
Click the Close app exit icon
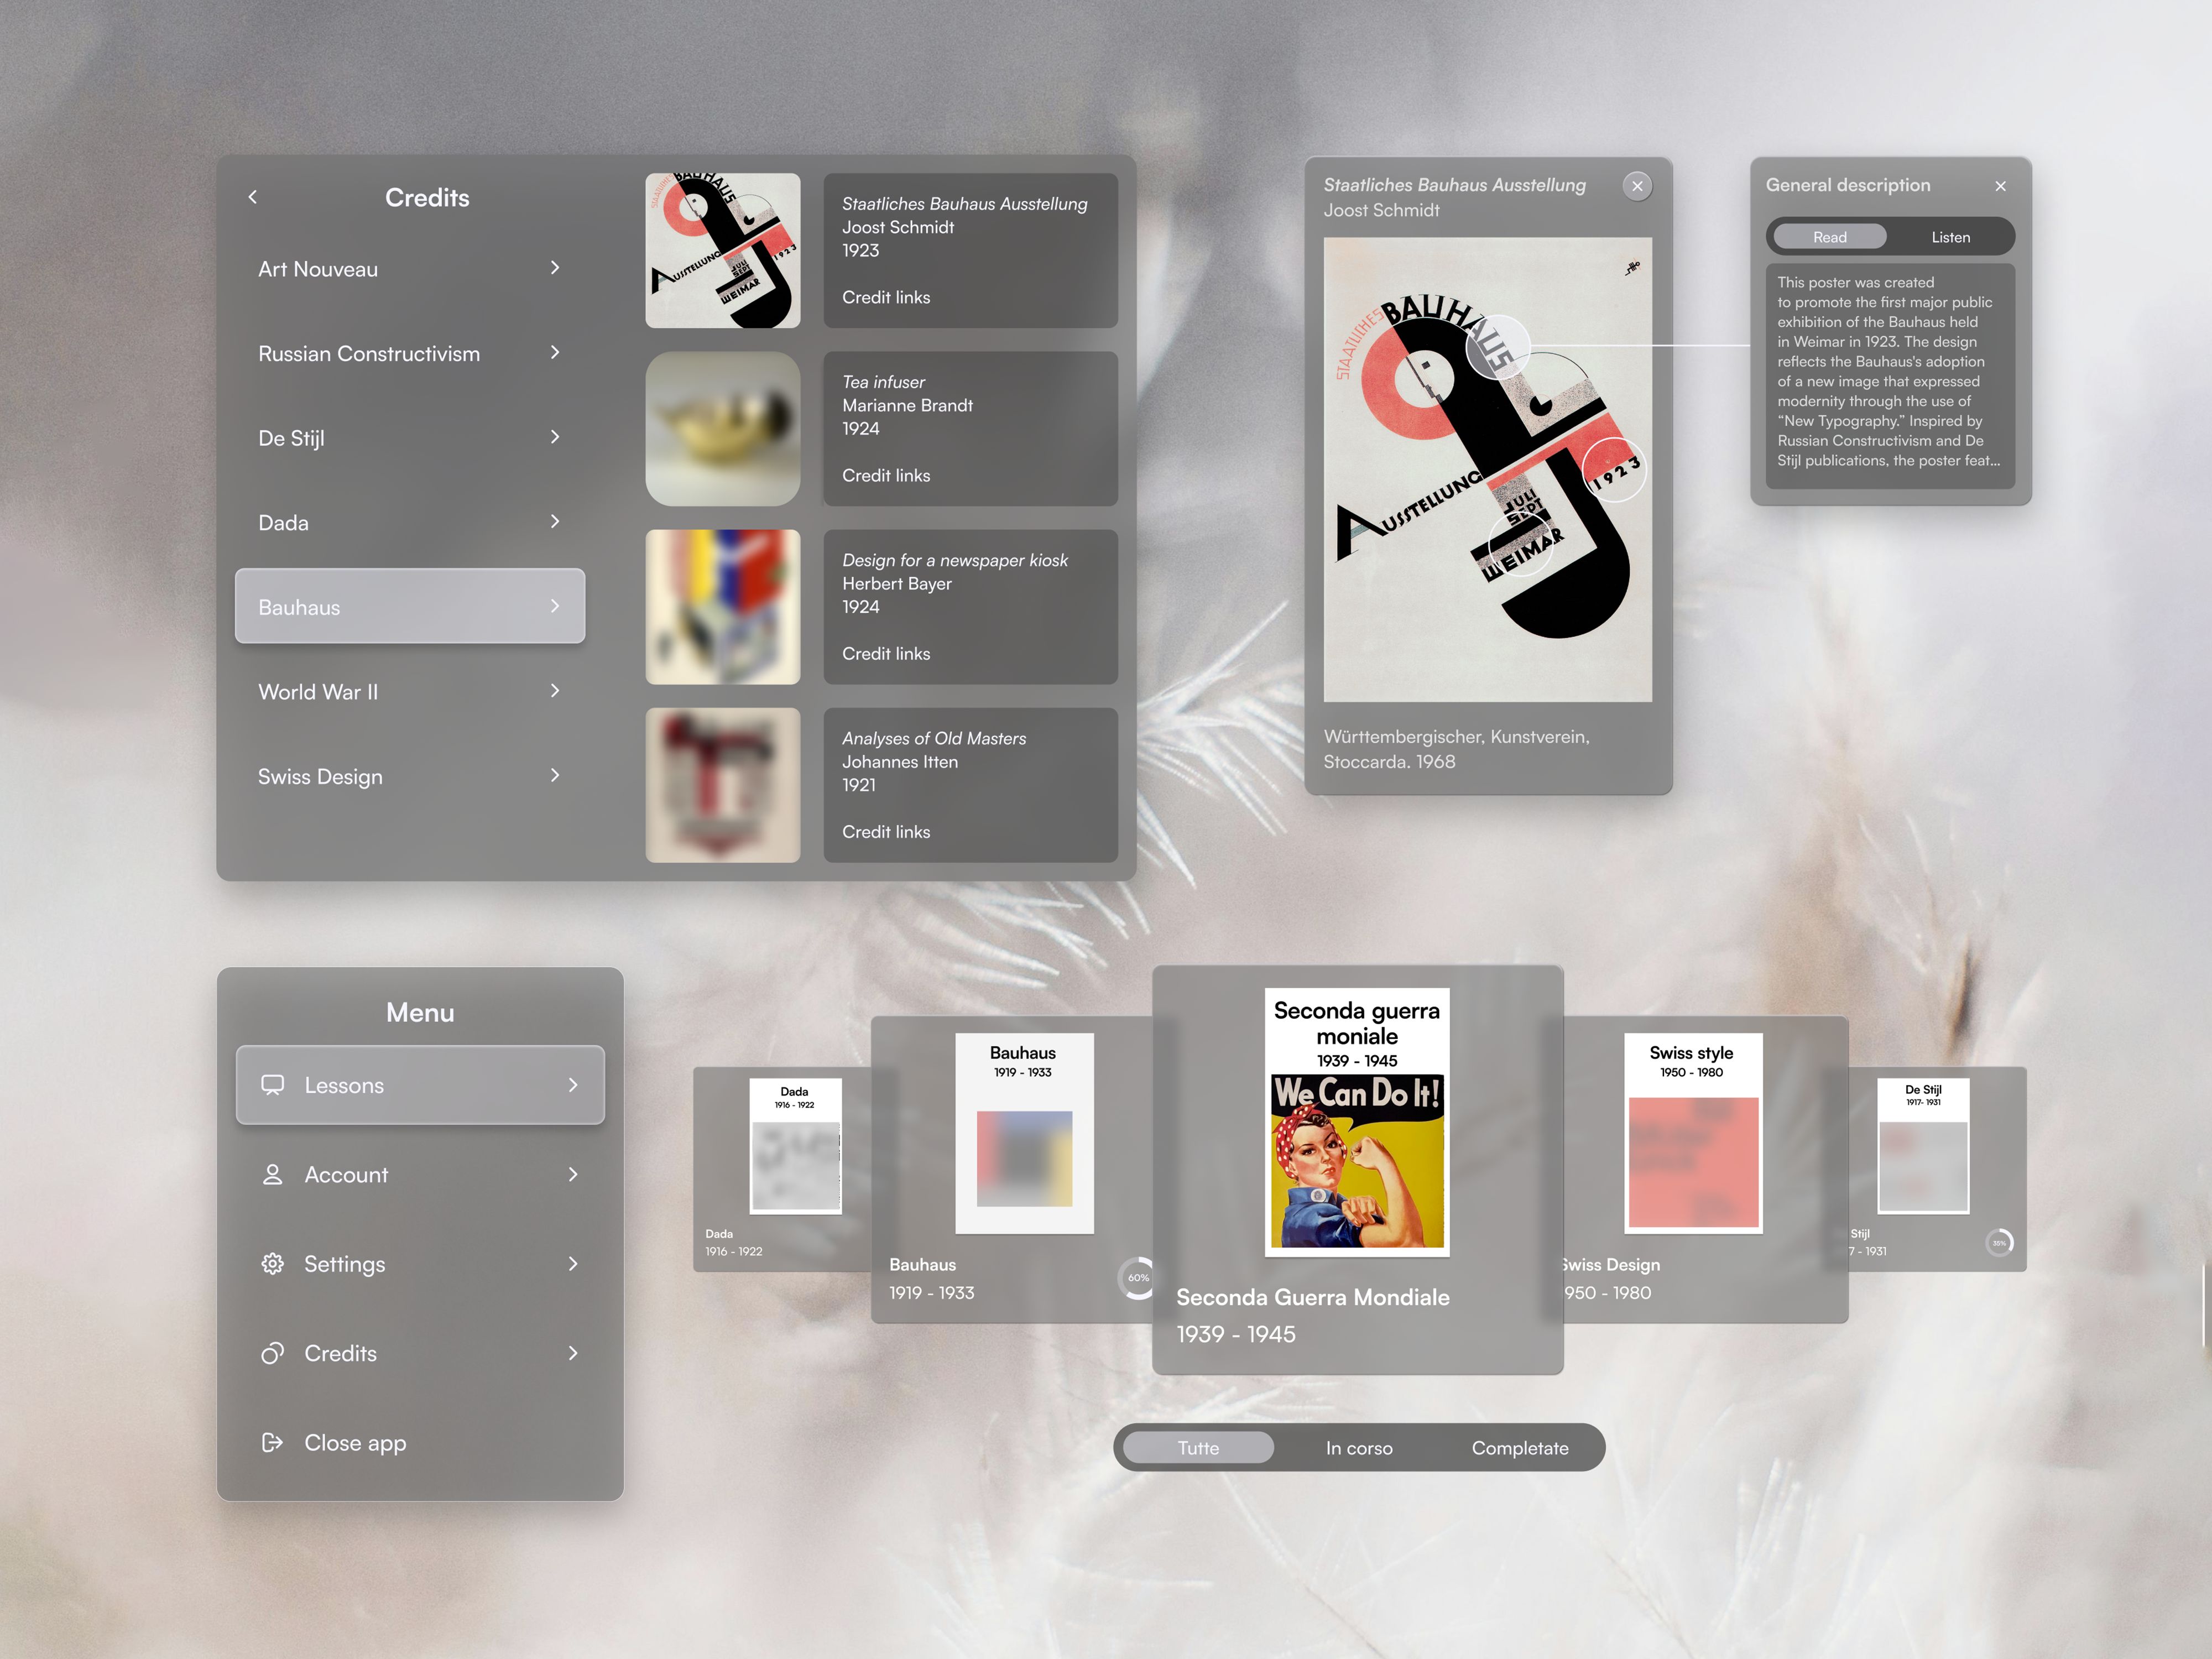(272, 1442)
